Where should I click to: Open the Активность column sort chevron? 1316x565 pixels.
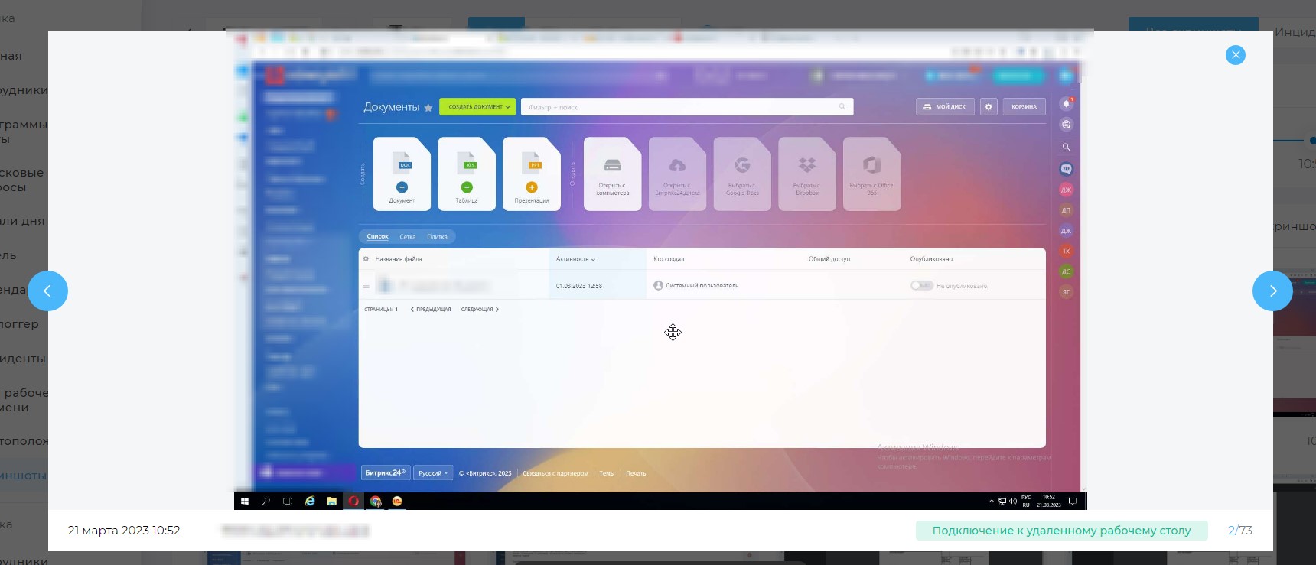point(593,260)
